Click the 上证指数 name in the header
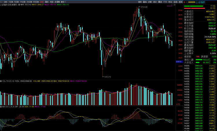The height and width of the screenshot is (131, 217). pos(201,2)
